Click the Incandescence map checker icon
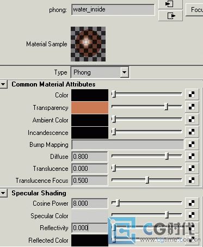 coord(192,132)
